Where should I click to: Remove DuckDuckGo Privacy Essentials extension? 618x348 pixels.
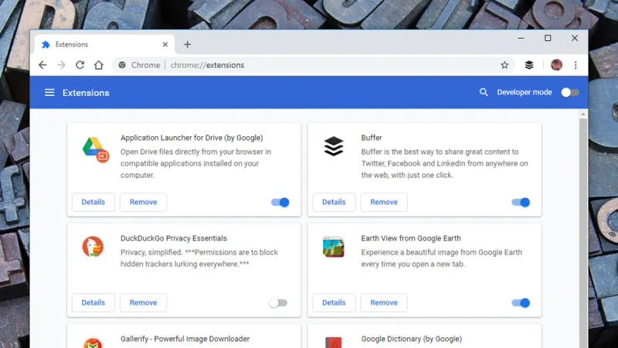click(143, 303)
